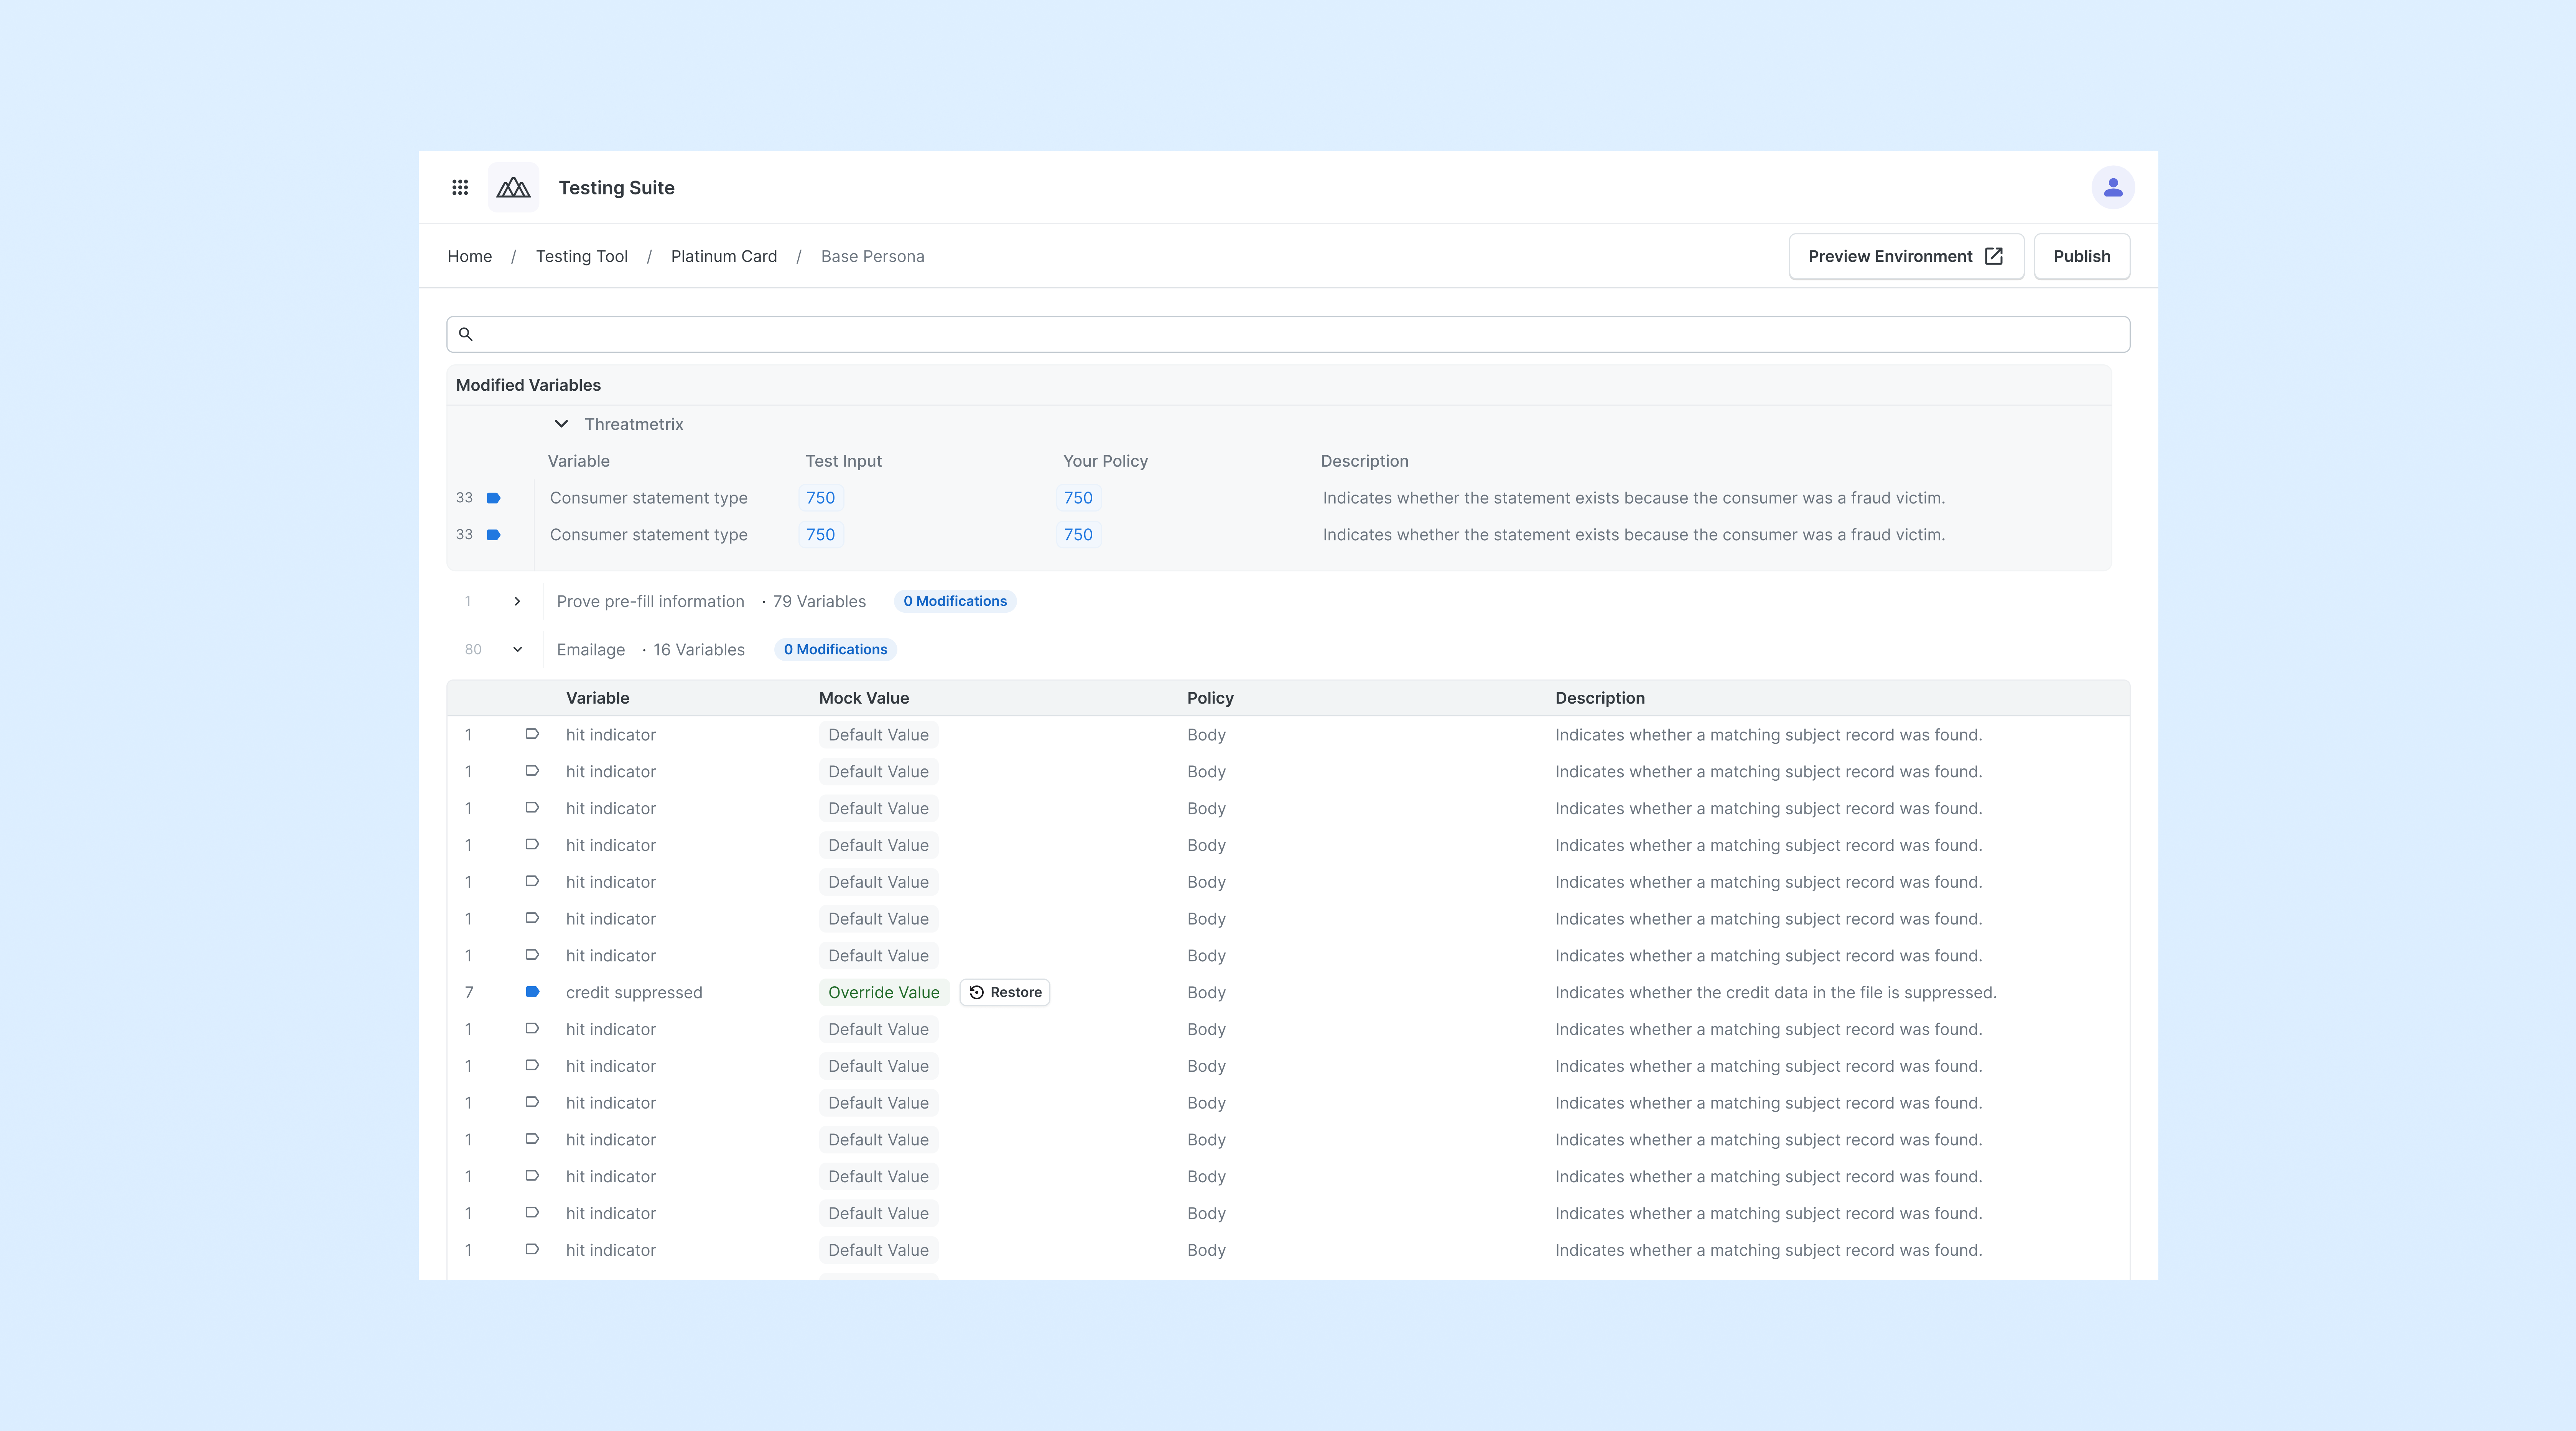Toggle outlined tag on first hit indicator row
This screenshot has width=2576, height=1431.
tap(532, 734)
